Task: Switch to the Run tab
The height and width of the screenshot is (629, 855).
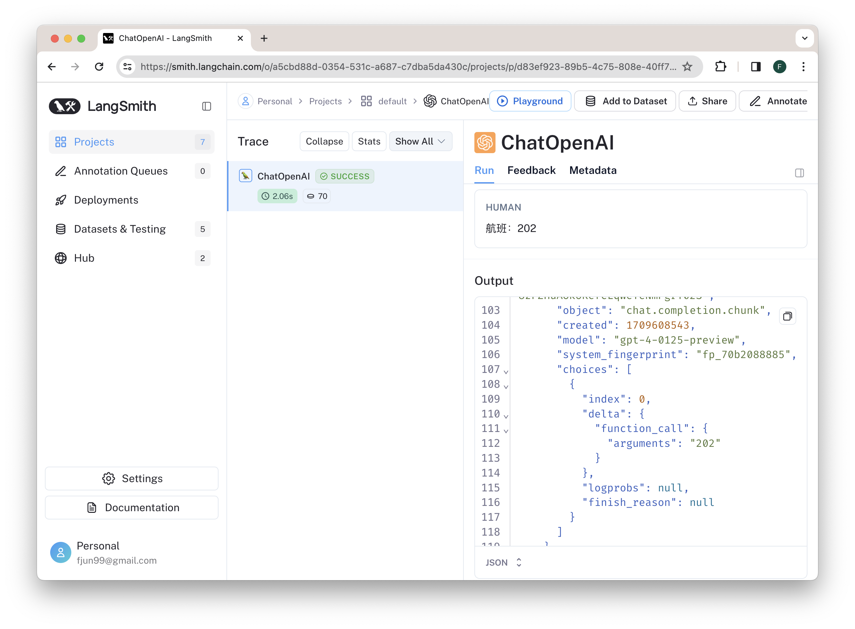Action: (x=484, y=171)
